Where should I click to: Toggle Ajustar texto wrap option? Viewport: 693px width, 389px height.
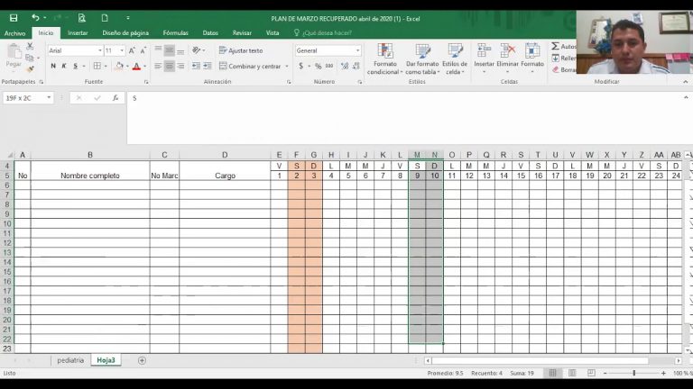tap(241, 50)
